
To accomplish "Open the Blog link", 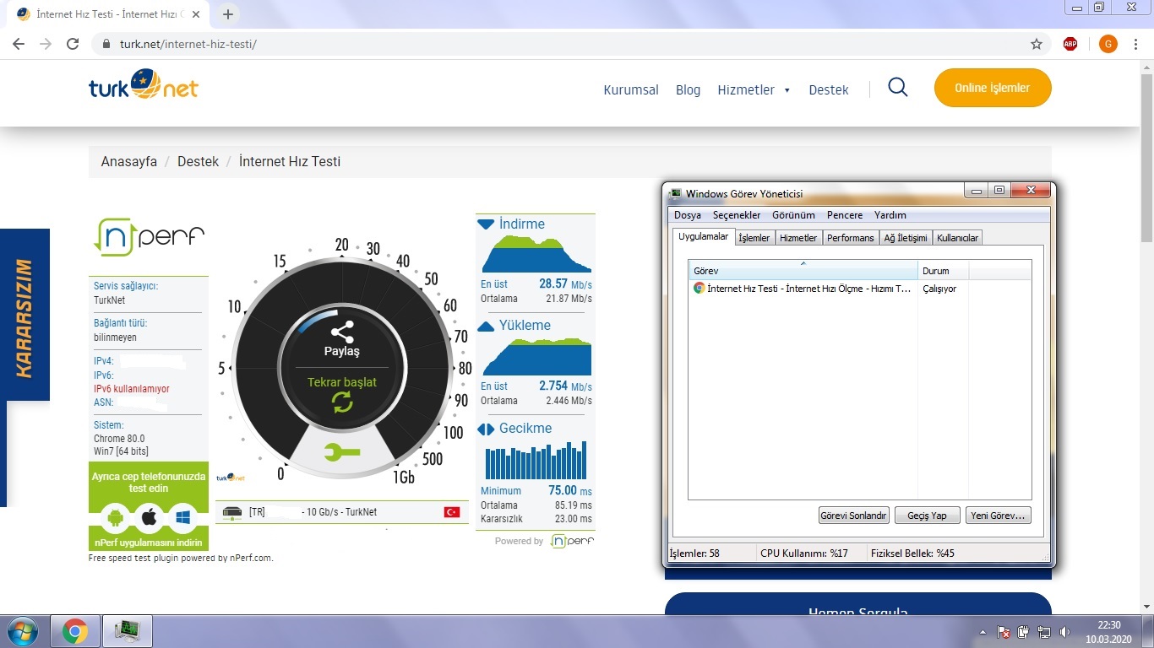I will point(688,89).
